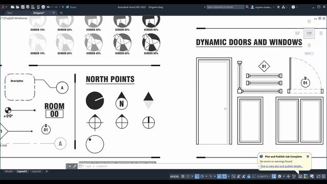
Task: Open the viewport scale 0.380775 dropdown
Action: tap(264, 176)
